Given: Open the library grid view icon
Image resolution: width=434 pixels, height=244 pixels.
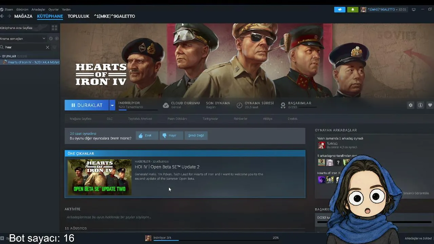Looking at the screenshot, I should [x=54, y=28].
